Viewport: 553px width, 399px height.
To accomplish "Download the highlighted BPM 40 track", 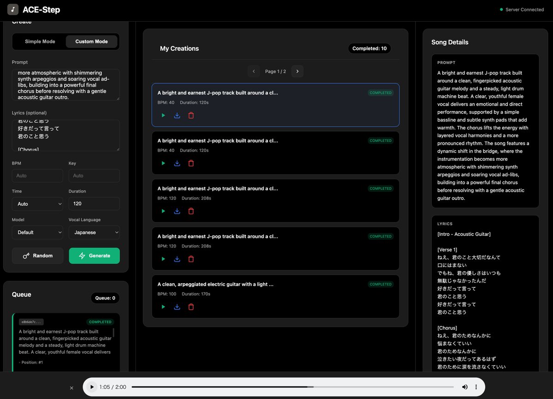I will click(x=177, y=115).
